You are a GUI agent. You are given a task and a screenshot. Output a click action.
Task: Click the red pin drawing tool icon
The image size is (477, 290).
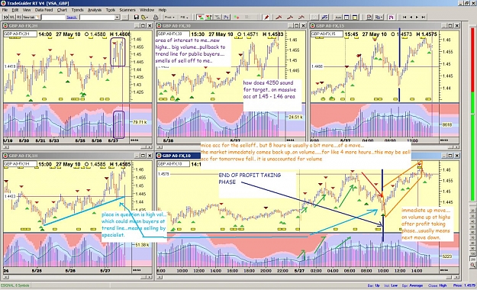[266, 18]
